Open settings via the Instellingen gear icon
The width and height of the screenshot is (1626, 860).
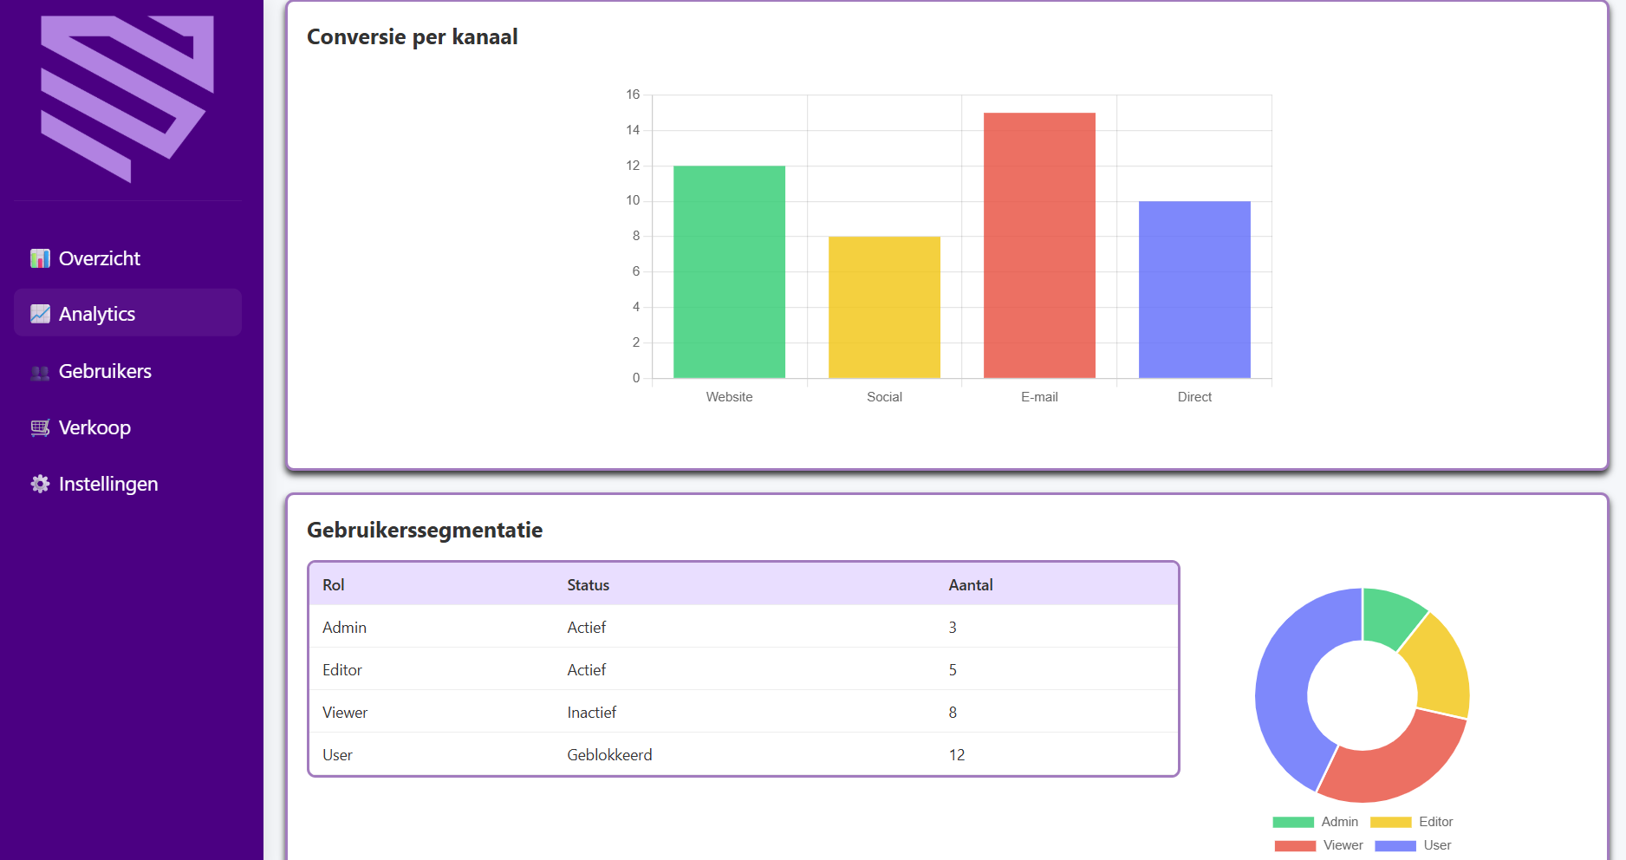pos(40,484)
